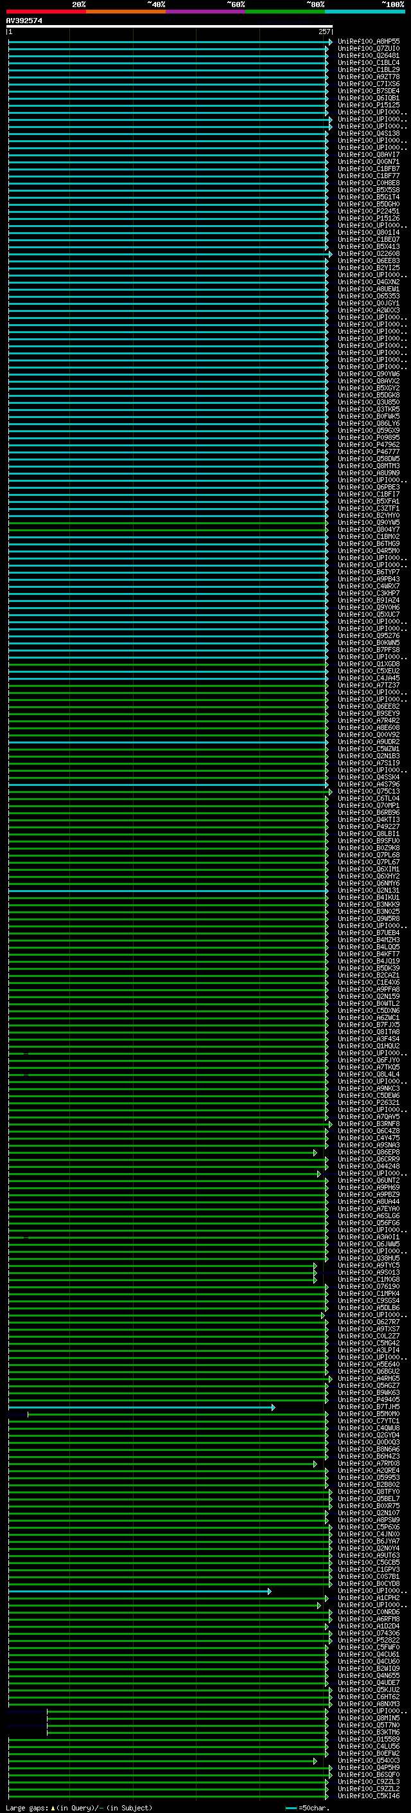
Task: Open hit UniRef100_C1BFB7
Action: pyautogui.click(x=369, y=169)
